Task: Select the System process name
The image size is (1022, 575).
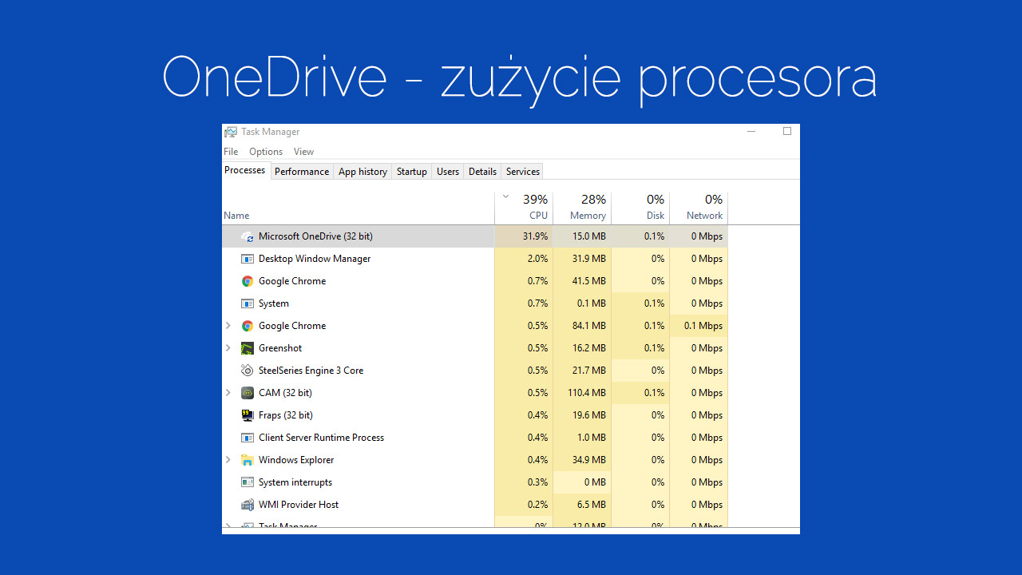Action: [x=274, y=303]
